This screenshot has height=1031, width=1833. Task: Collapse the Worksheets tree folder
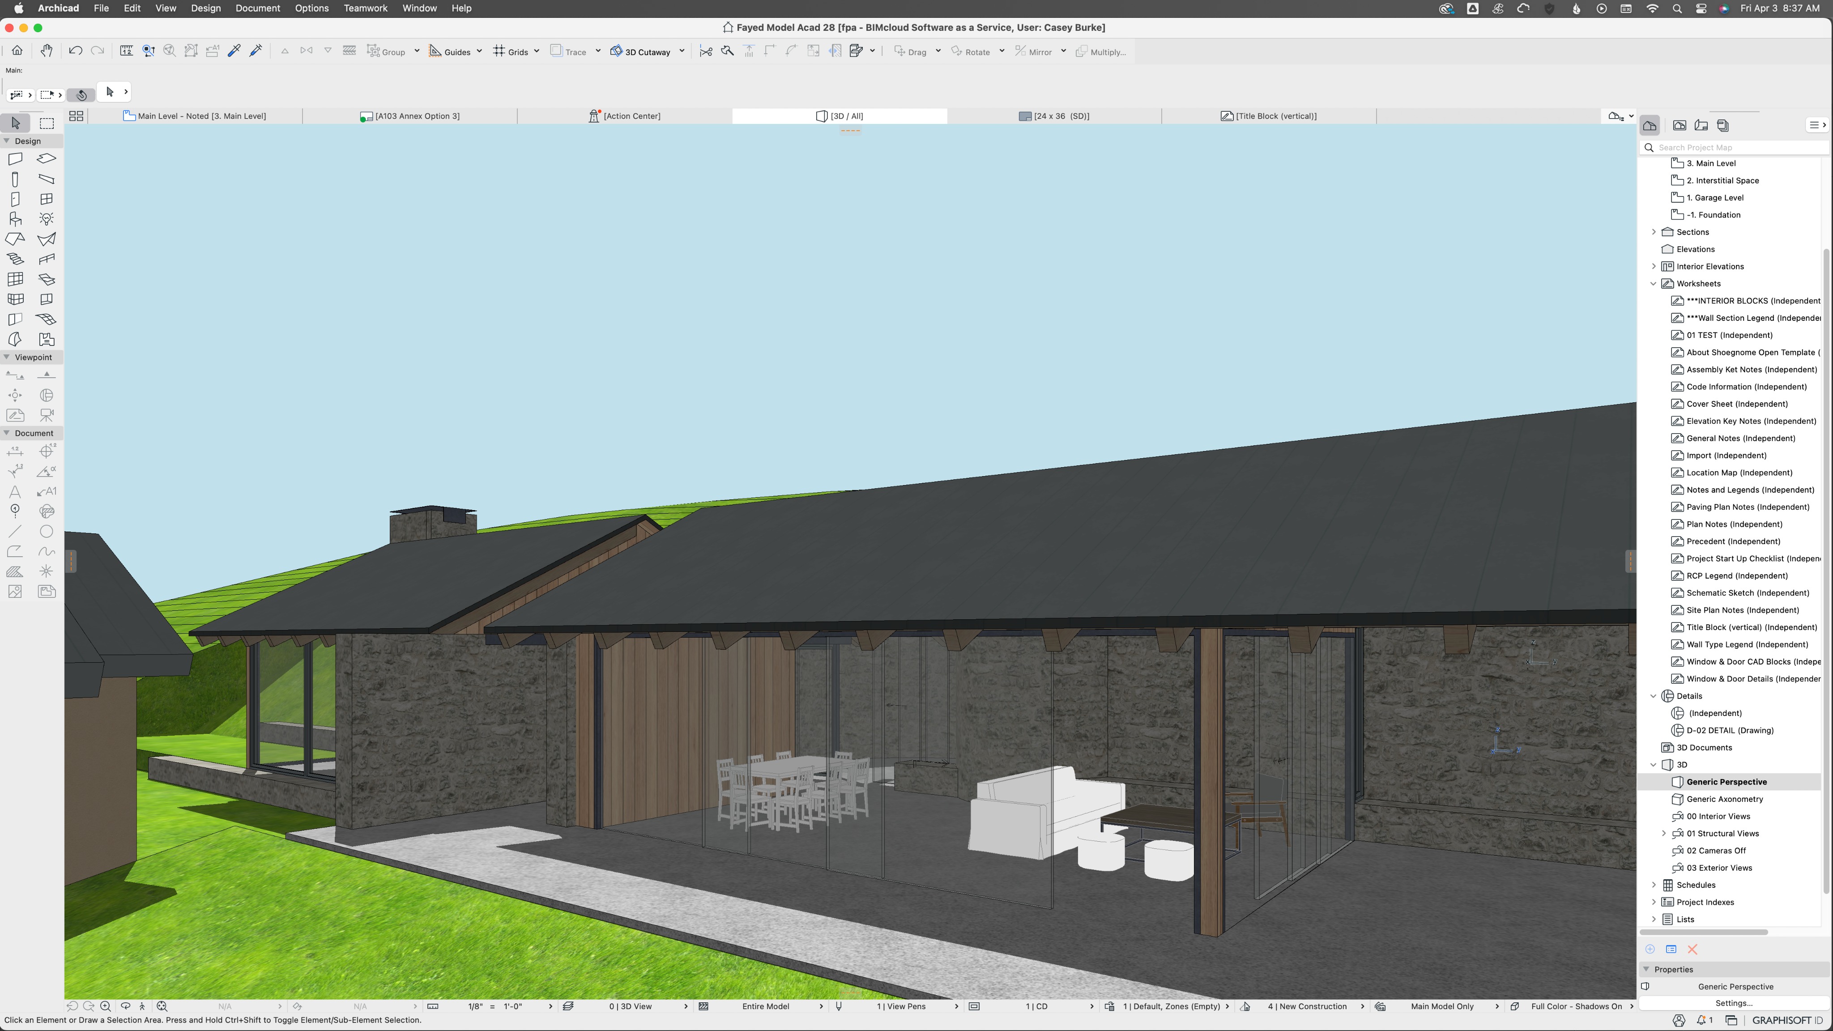pos(1653,283)
